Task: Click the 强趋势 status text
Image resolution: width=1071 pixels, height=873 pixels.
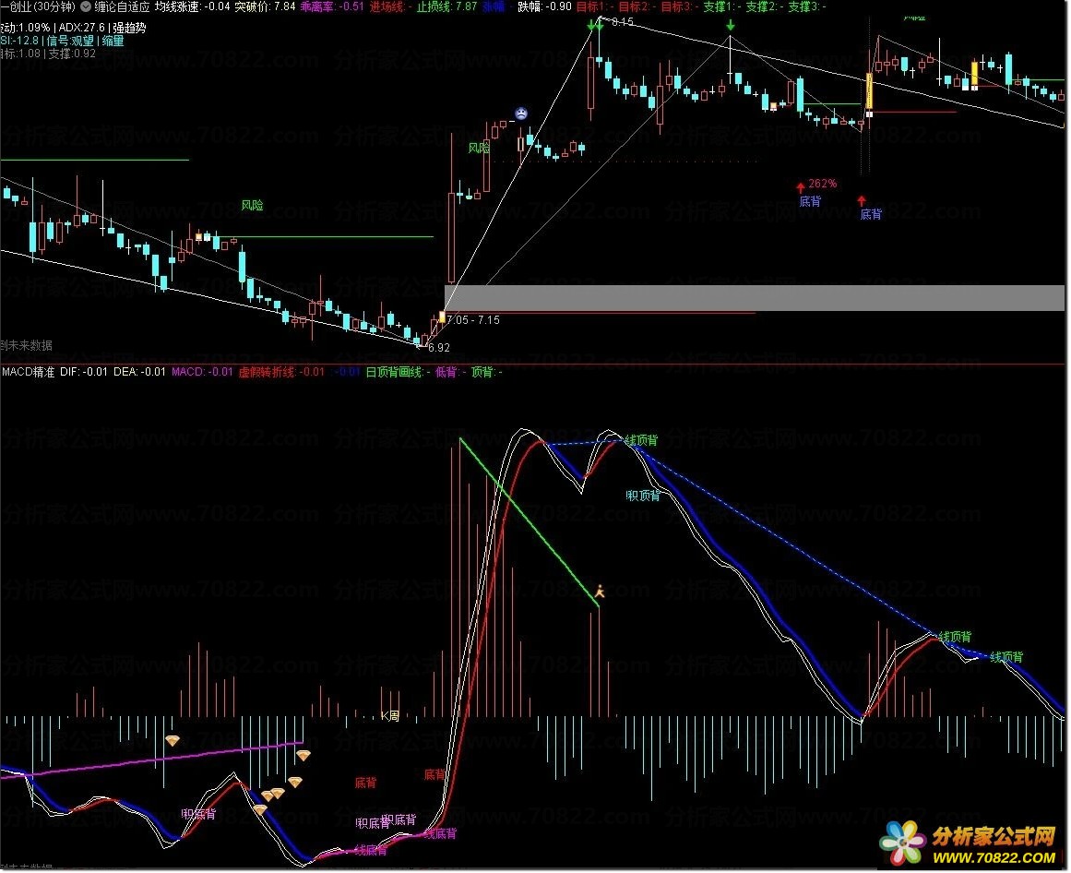Action: [130, 28]
